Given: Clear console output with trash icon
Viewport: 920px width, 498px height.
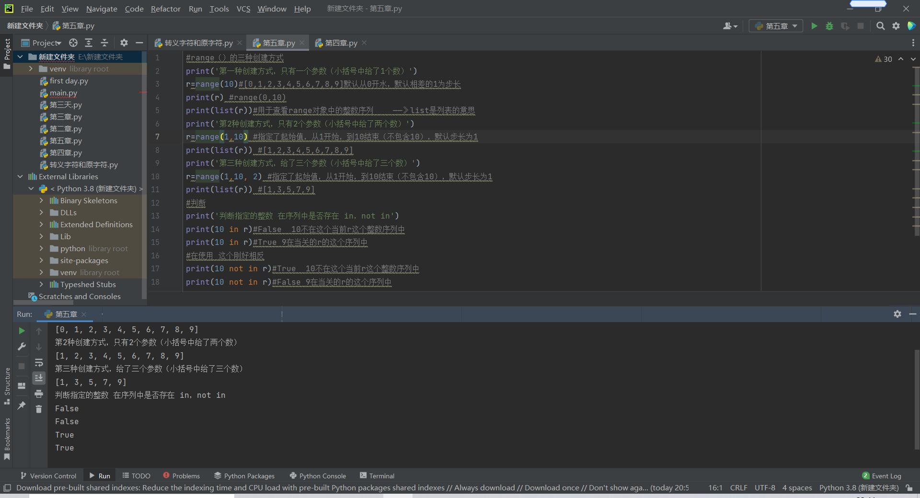Looking at the screenshot, I should point(39,409).
